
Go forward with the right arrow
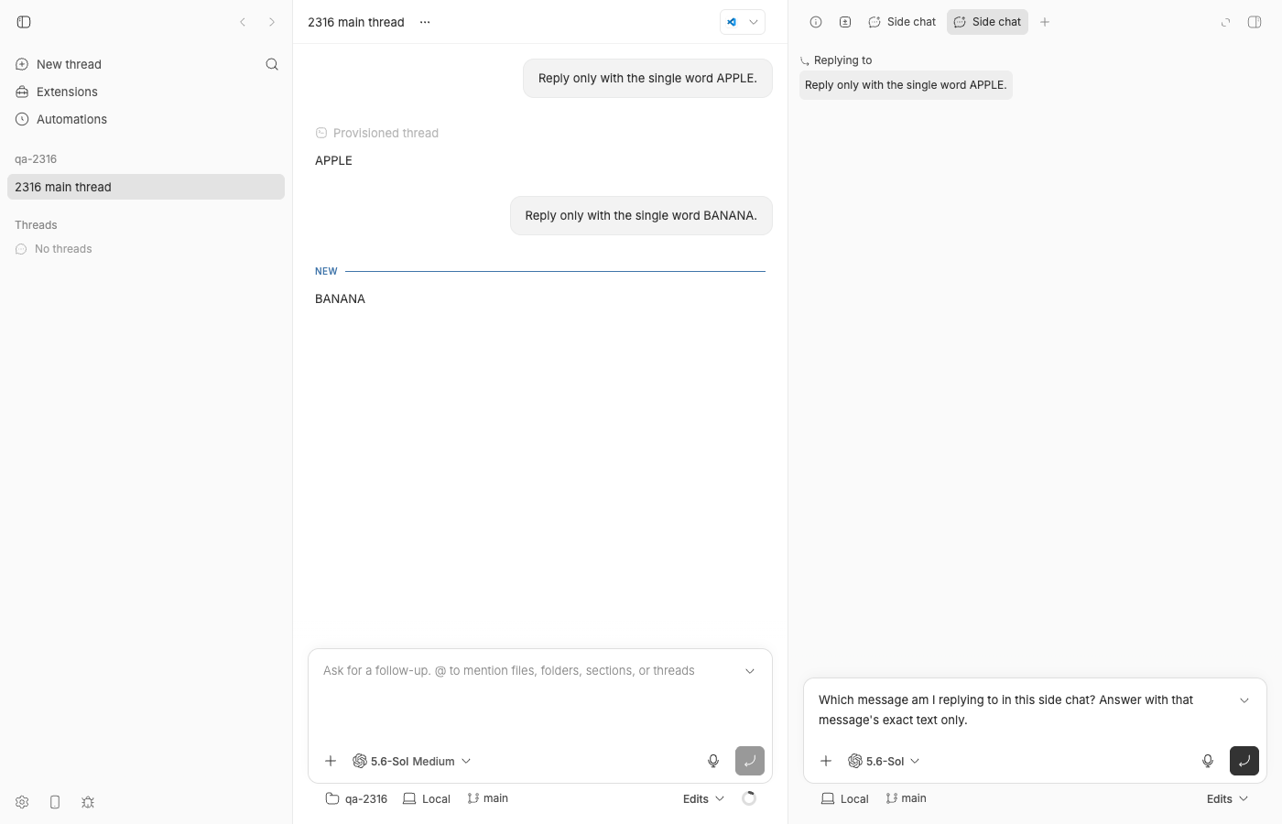pyautogui.click(x=272, y=22)
